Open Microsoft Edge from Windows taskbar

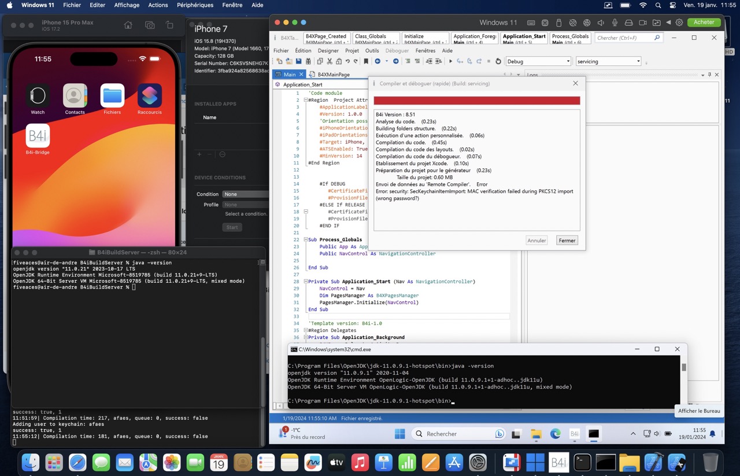555,434
